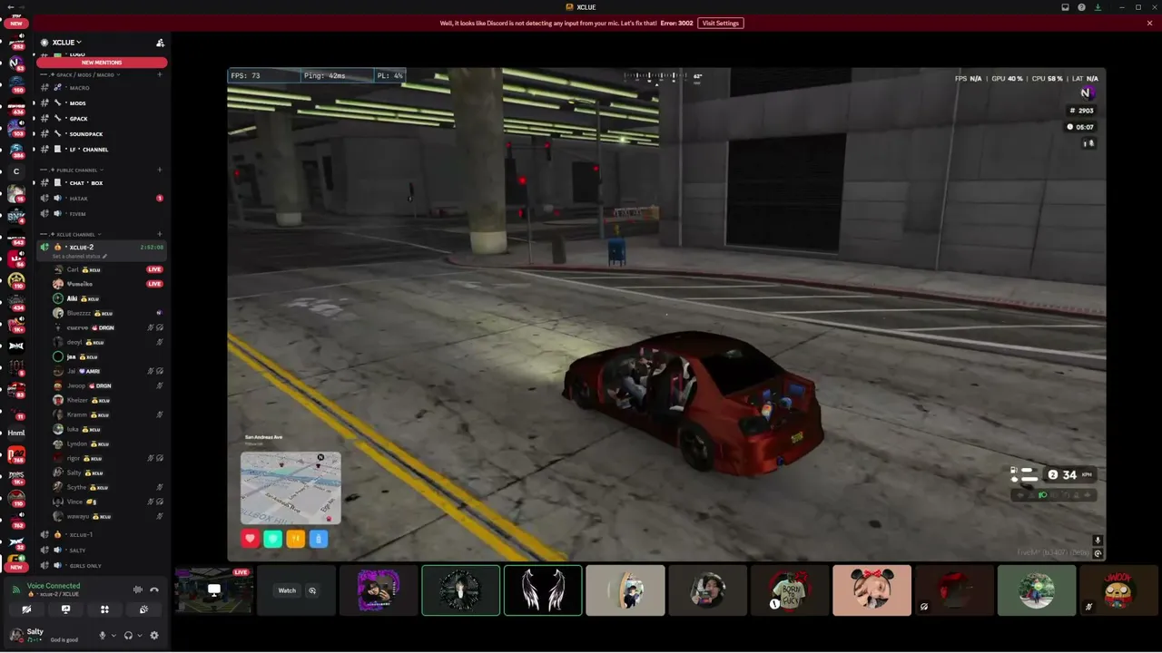Select the BORN TO avatar participant tile
The height and width of the screenshot is (653, 1162).
coord(790,590)
